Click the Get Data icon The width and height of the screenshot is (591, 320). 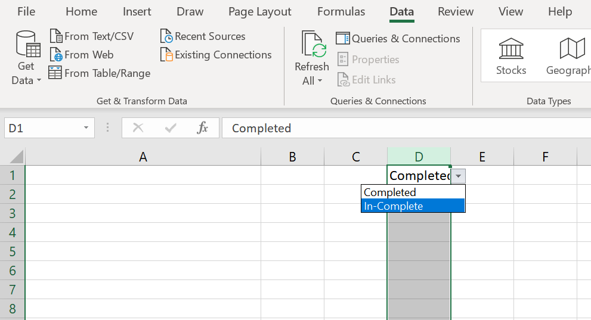click(27, 45)
